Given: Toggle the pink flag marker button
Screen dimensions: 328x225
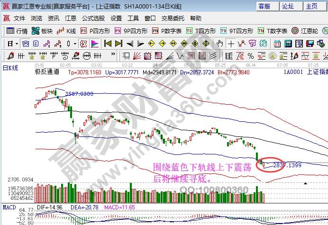Looking at the screenshot, I should coord(95,44).
